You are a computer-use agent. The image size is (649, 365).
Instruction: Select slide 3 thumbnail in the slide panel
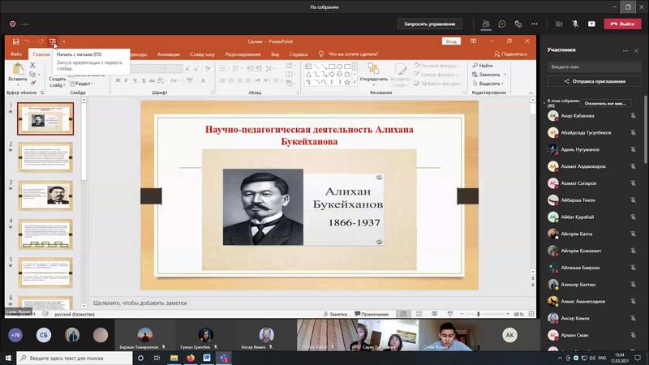(45, 195)
